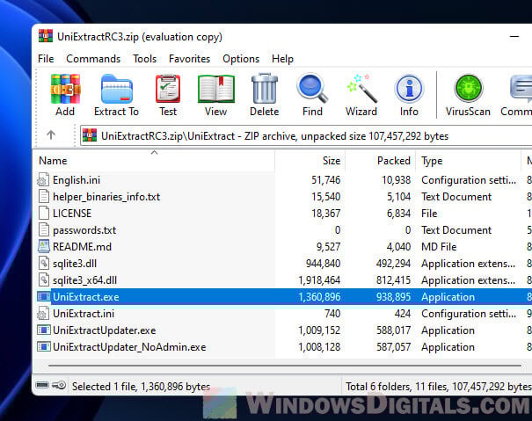
Task: Click the Comment toolbar icon
Action: tap(521, 88)
